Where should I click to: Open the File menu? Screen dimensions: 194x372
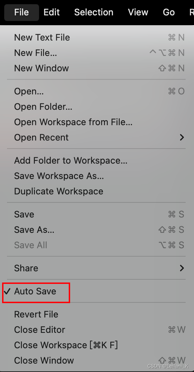[22, 12]
